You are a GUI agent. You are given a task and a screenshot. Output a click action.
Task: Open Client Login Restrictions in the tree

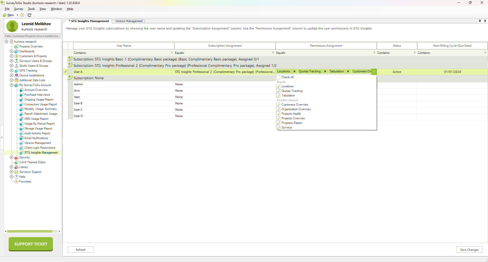tap(40, 148)
